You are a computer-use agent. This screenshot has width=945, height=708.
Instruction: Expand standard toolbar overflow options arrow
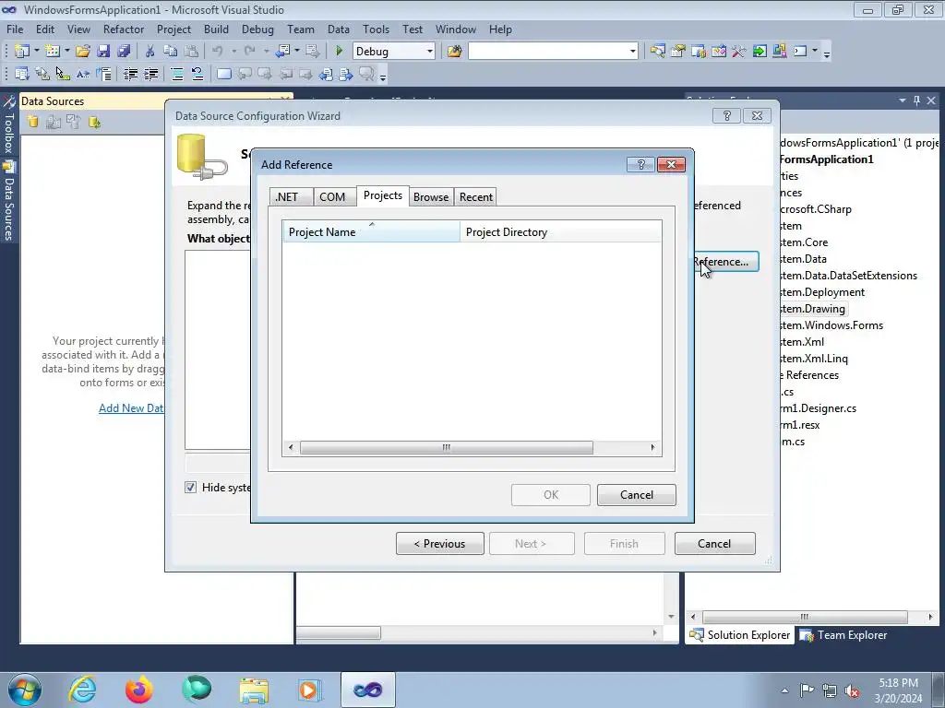point(827,54)
